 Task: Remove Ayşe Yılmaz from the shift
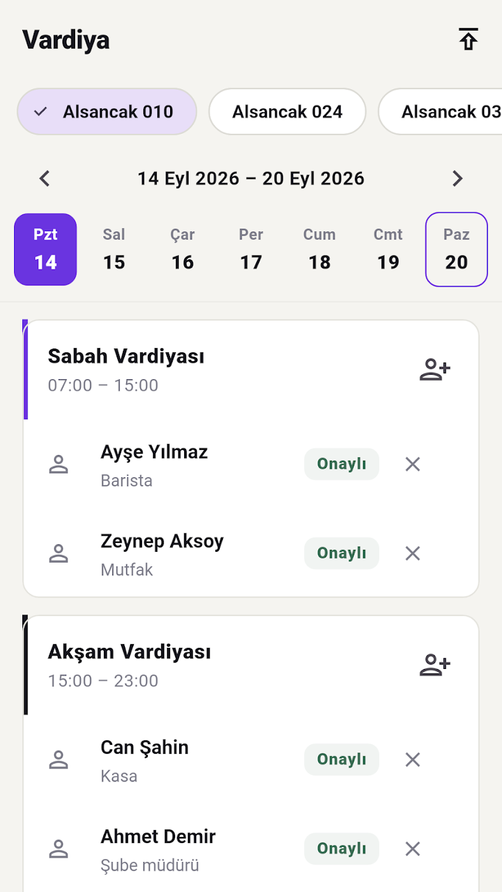pyautogui.click(x=413, y=464)
